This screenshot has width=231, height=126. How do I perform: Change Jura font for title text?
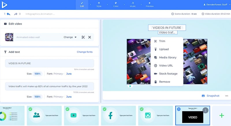point(69,74)
